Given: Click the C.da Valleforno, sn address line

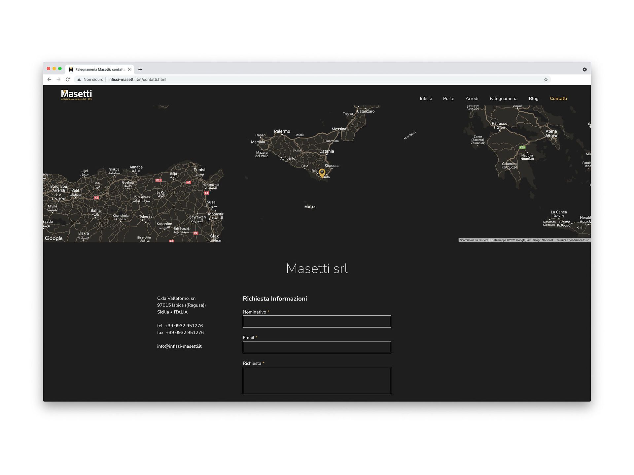Looking at the screenshot, I should point(176,298).
